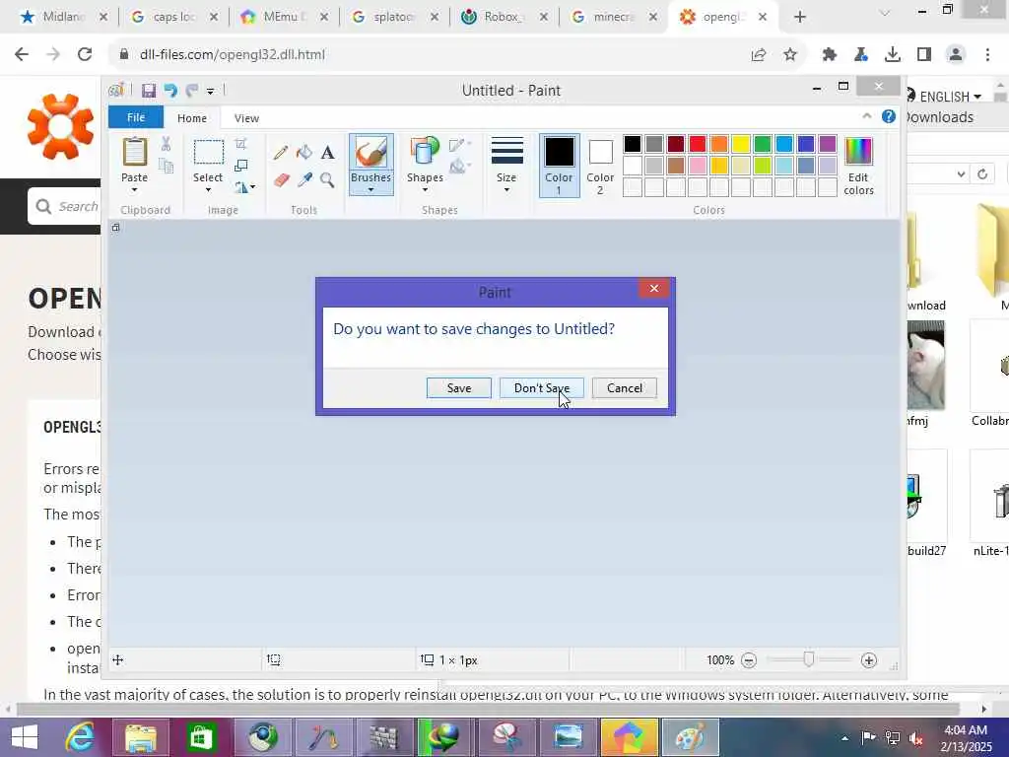Select Color 1 button

[560, 165]
